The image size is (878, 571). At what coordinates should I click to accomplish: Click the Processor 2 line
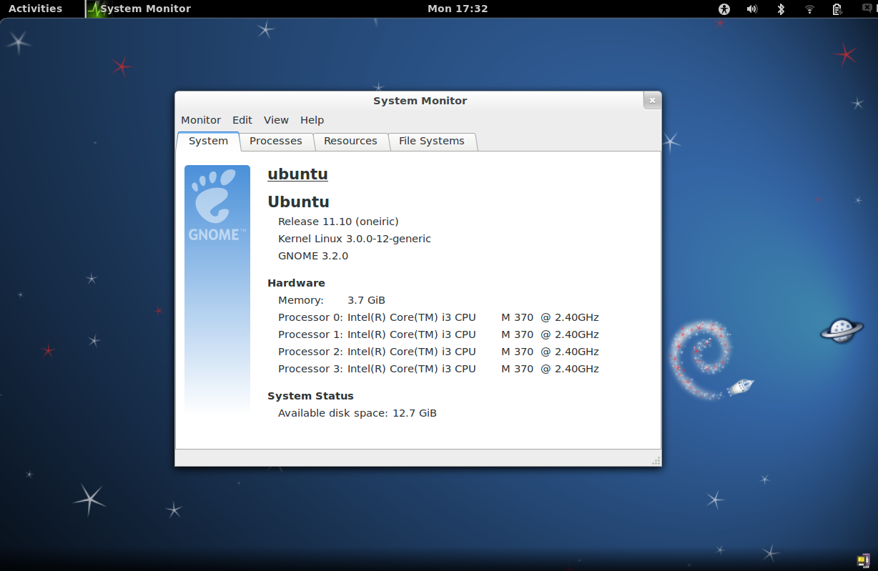coord(438,352)
